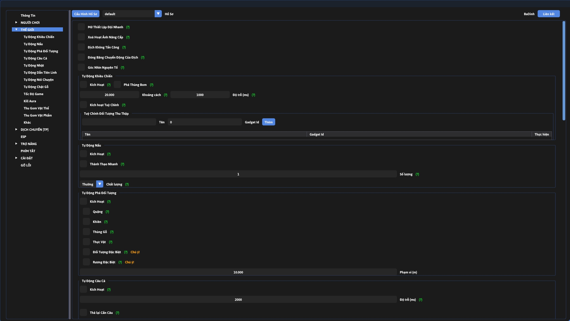
Task: Click help icon beside Khoảng cách
Action: (x=166, y=95)
